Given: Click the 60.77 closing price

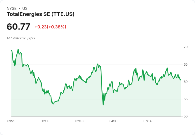Looking at the screenshot, I should click(18, 27).
